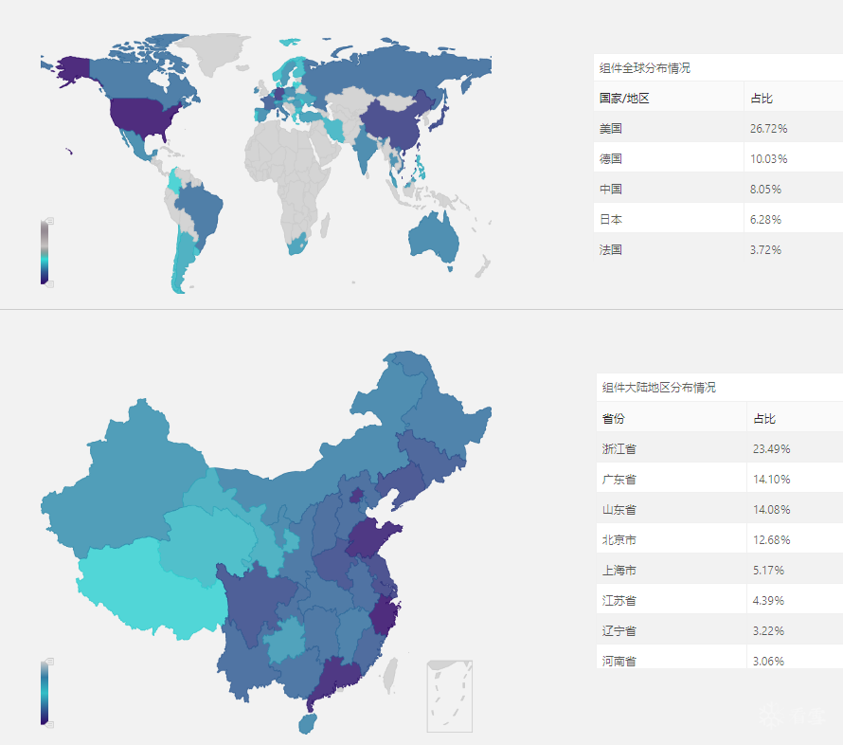Viewport: 843px width, 745px height.
Task: Select the 浙江省 row cell
Action: pyautogui.click(x=672, y=449)
